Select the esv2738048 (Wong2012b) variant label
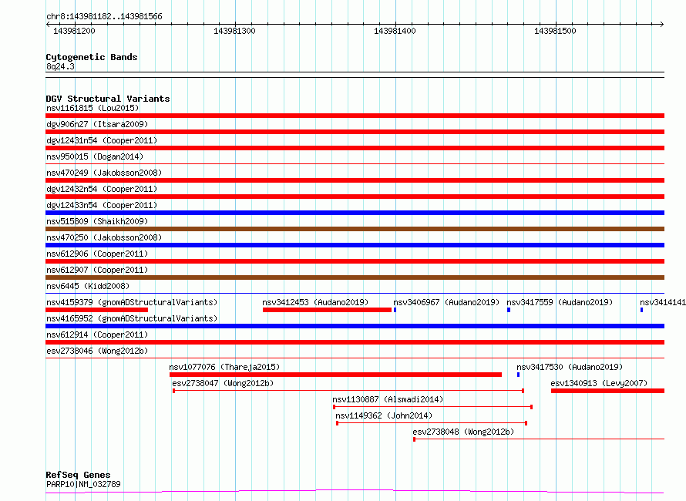Image resolution: width=686 pixels, height=501 pixels. coord(463,432)
